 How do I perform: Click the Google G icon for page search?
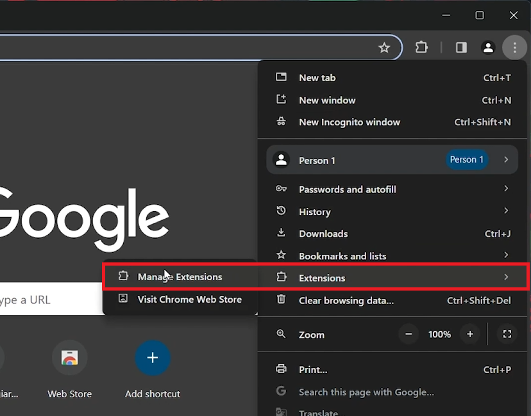click(281, 391)
